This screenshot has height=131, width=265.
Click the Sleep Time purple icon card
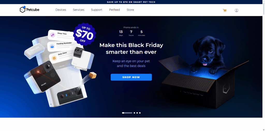click(x=53, y=35)
